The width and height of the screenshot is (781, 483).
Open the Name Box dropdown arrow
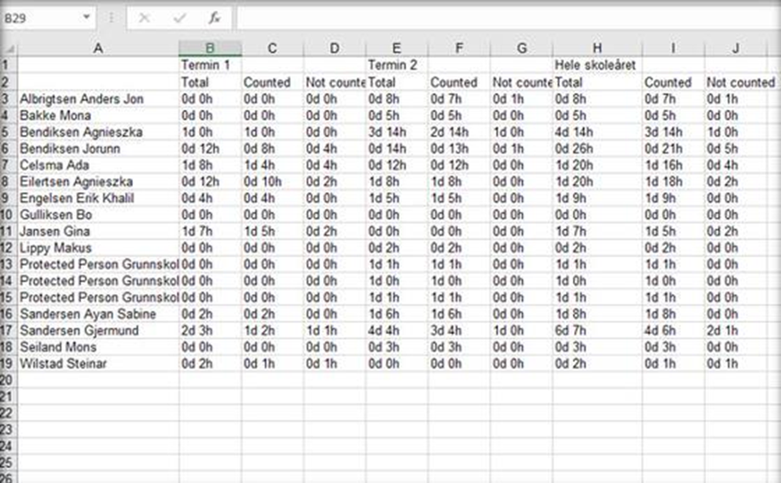(x=87, y=17)
